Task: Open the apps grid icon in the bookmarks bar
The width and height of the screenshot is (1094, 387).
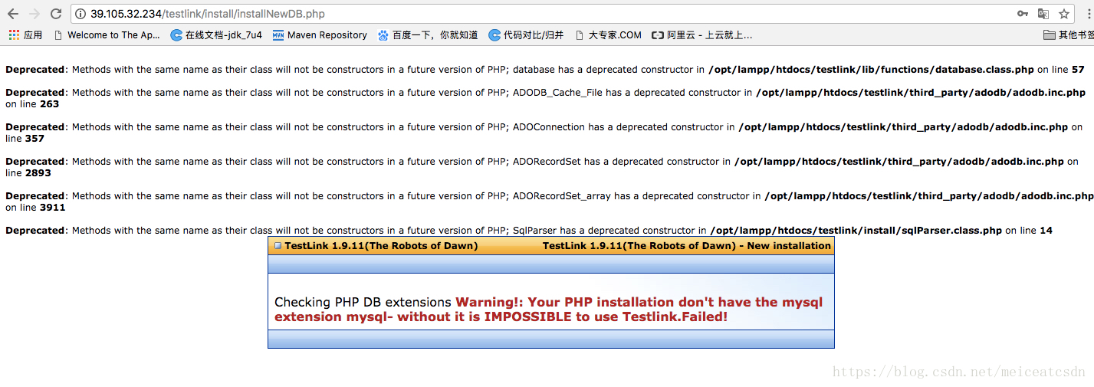Action: (x=14, y=34)
